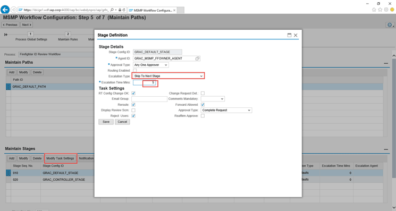
Task: Click the Stage Config ID field
Action: click(157, 52)
